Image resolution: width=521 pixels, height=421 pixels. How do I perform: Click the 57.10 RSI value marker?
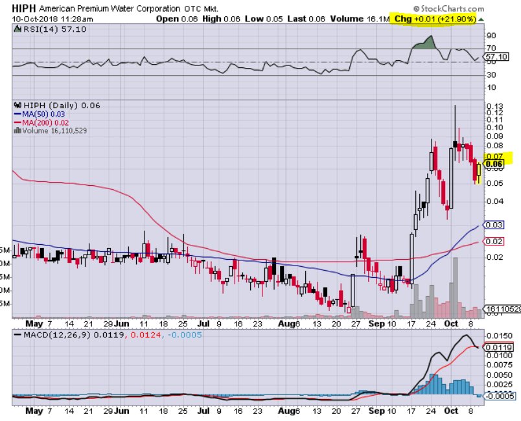click(496, 57)
